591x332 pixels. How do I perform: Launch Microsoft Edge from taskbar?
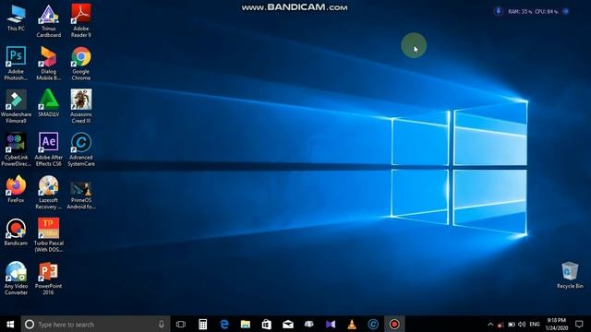pos(224,324)
